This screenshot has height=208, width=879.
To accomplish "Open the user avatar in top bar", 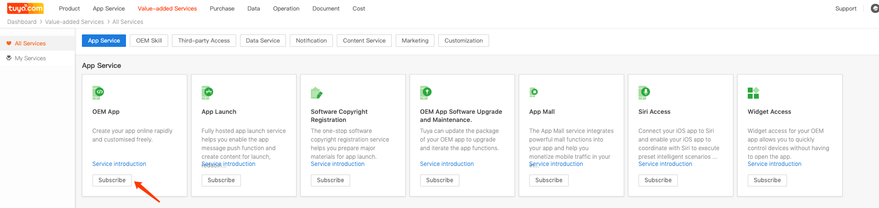I will coord(875,9).
